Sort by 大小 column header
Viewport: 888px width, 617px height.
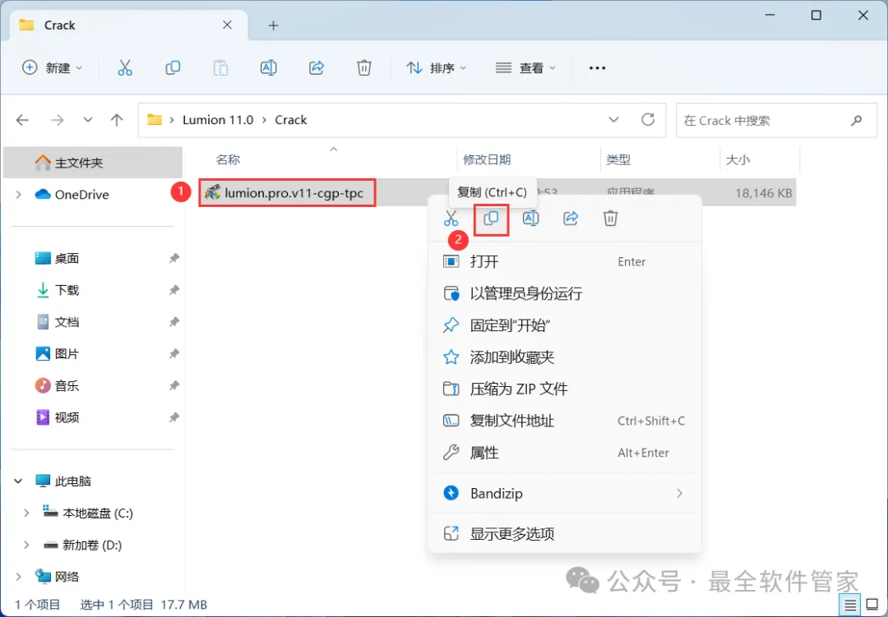coord(738,159)
